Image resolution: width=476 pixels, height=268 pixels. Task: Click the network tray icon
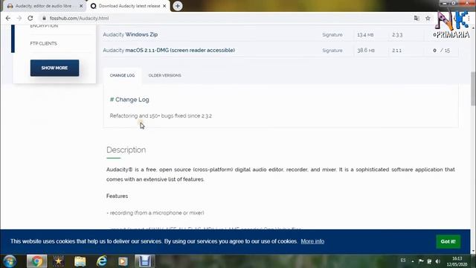[429, 261]
